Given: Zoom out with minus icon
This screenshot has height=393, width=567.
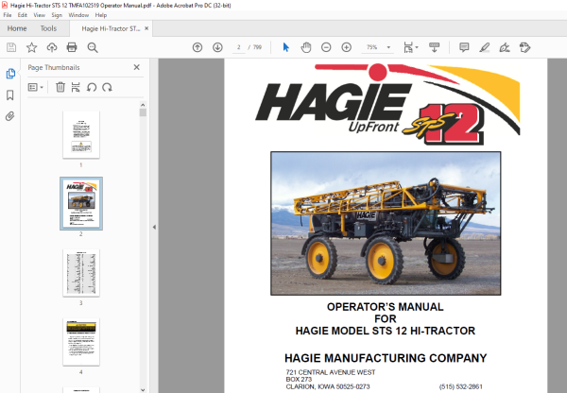Looking at the screenshot, I should (x=326, y=47).
